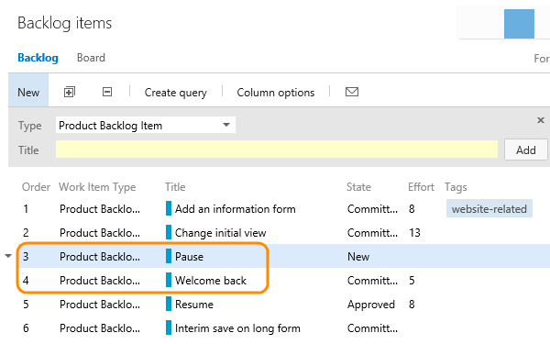
Task: Select the 'Welcome back' item
Action: [x=211, y=281]
